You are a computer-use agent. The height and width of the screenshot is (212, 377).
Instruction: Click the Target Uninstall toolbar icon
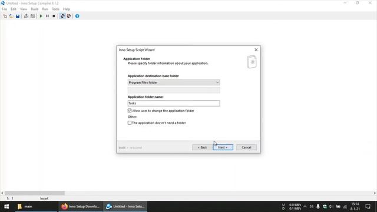pos(69,16)
